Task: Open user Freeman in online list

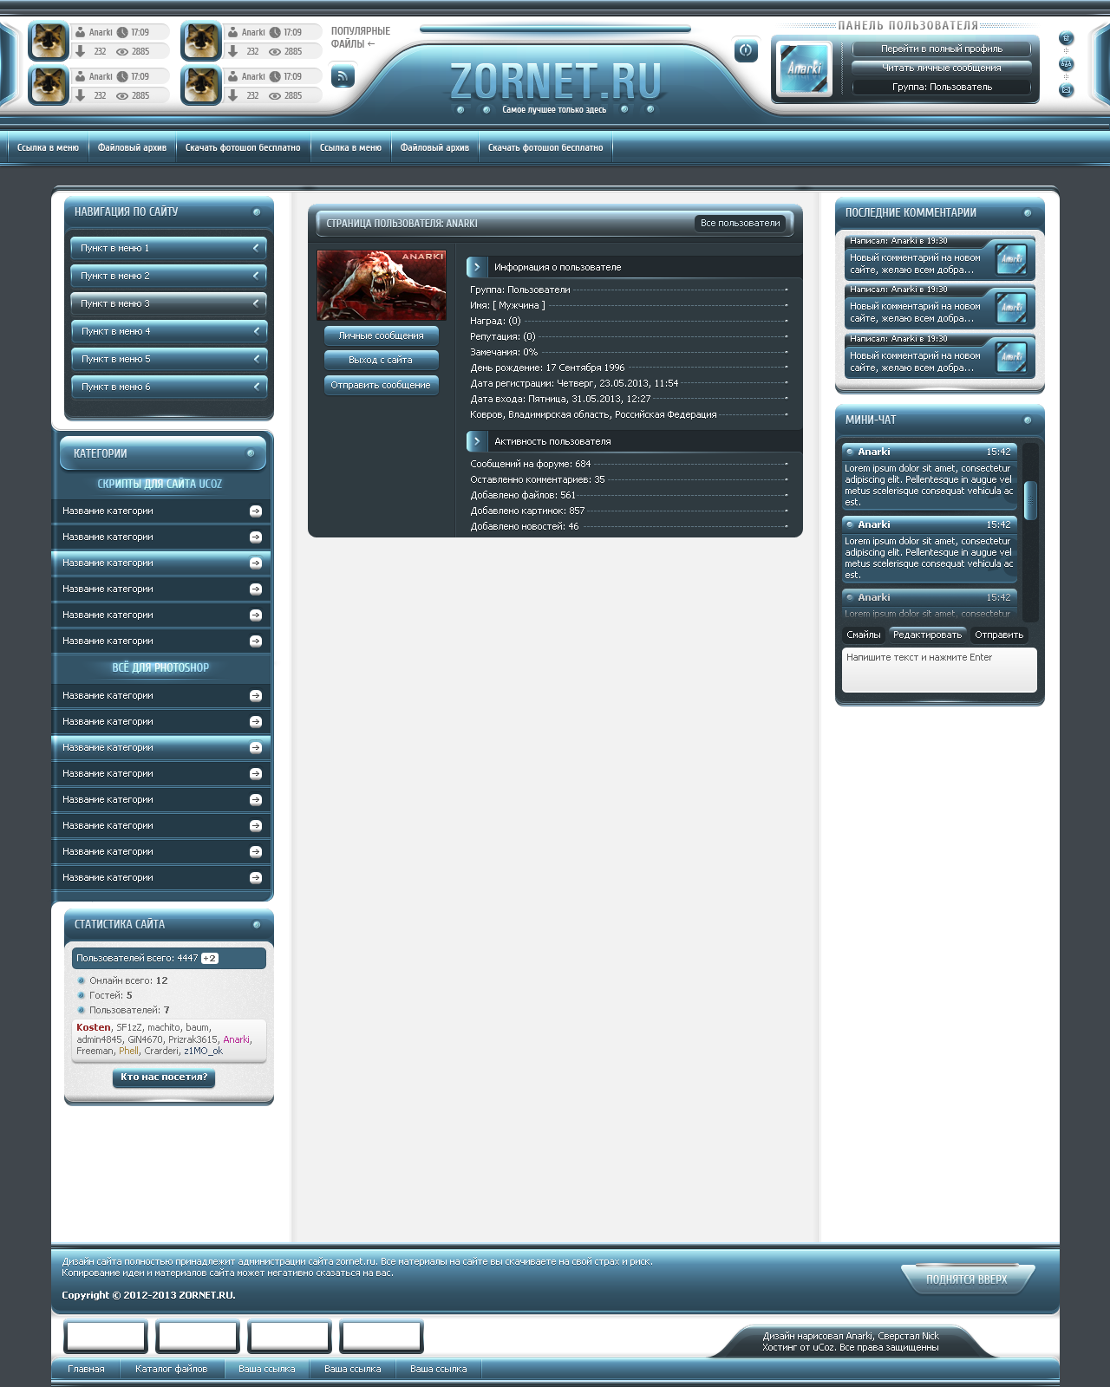Action: pyautogui.click(x=95, y=1051)
